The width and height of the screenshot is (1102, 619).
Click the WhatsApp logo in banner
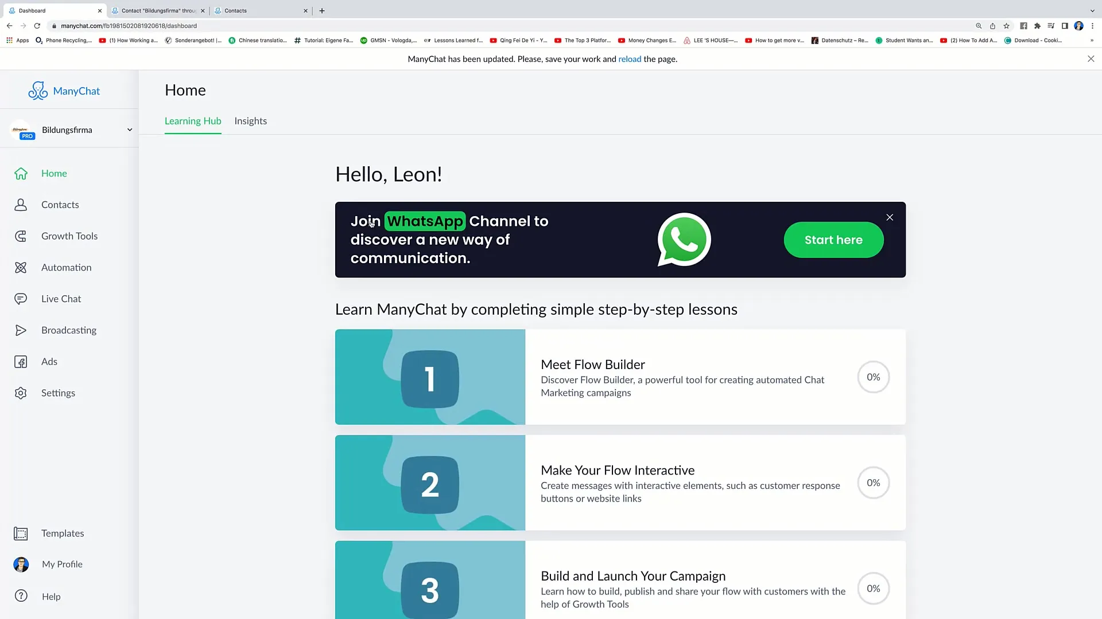click(x=684, y=240)
